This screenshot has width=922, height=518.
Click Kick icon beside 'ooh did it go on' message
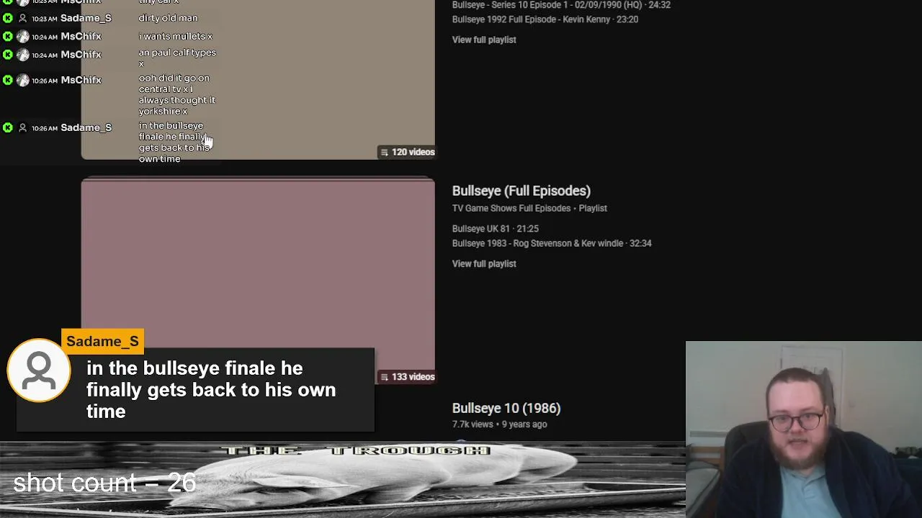tap(8, 80)
